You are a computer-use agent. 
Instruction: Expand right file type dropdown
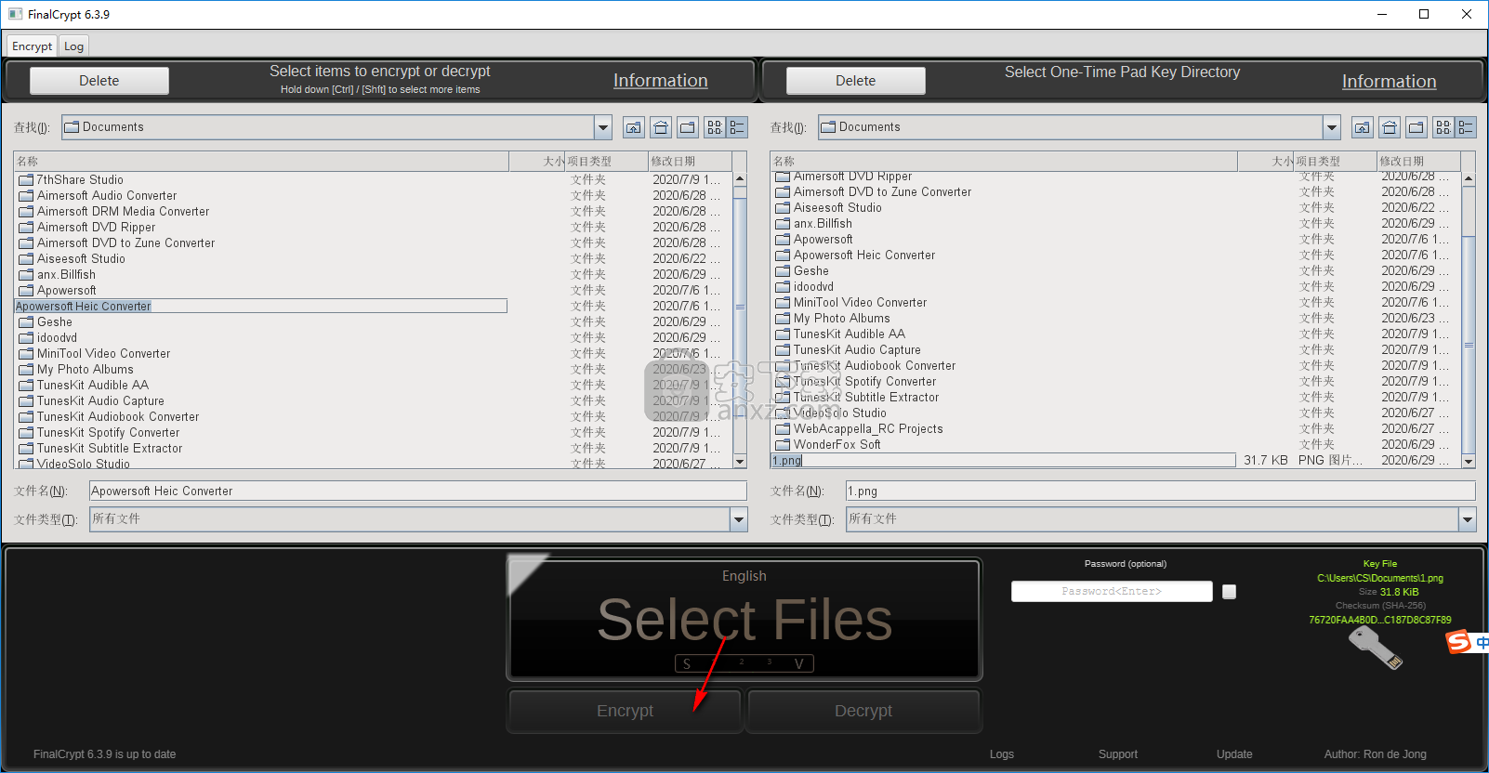[x=1468, y=519]
